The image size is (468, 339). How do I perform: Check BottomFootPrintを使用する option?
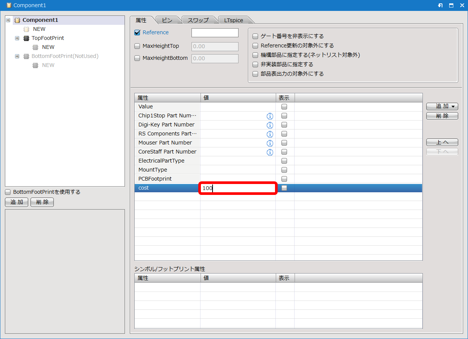8,192
